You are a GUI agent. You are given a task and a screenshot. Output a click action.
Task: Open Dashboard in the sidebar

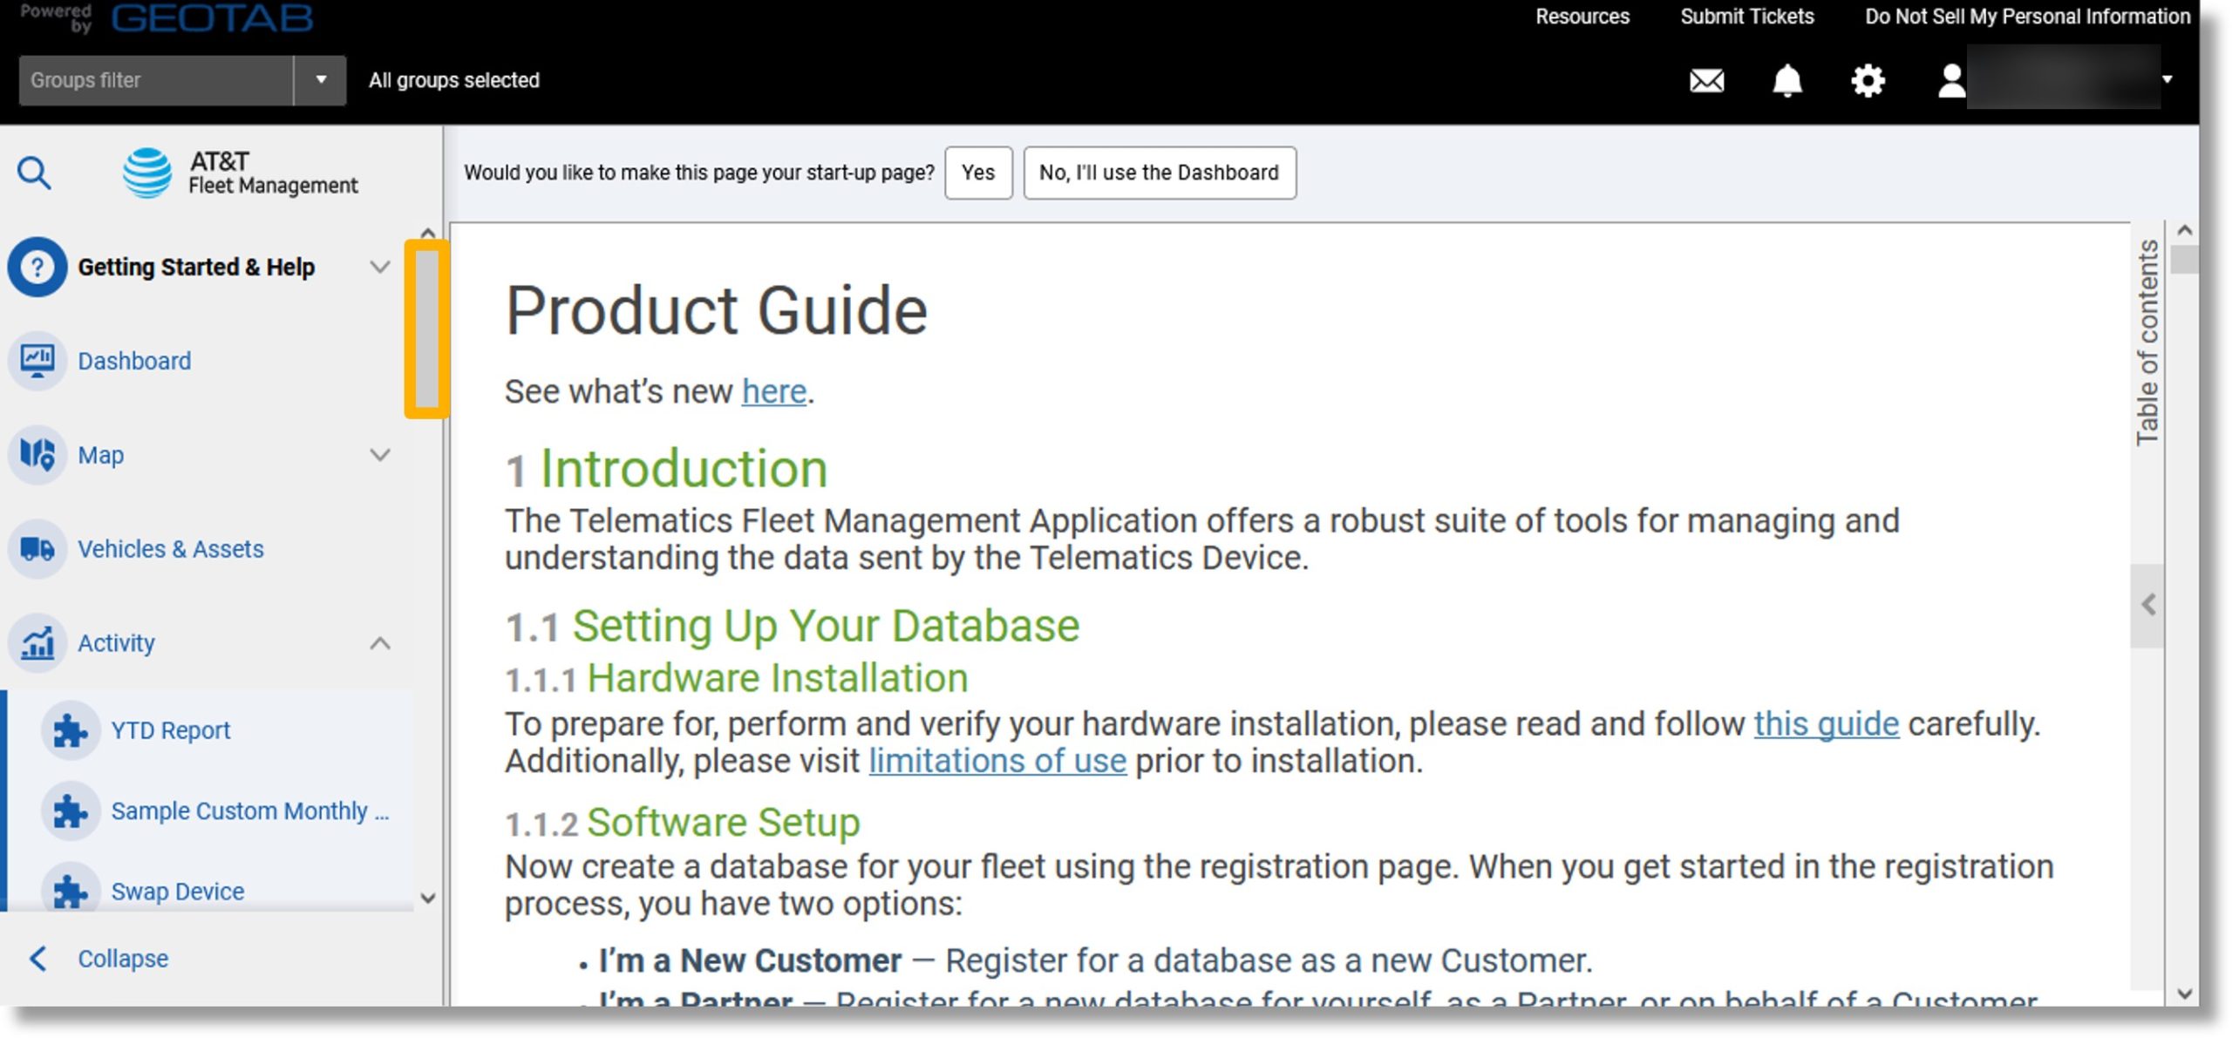[x=134, y=360]
